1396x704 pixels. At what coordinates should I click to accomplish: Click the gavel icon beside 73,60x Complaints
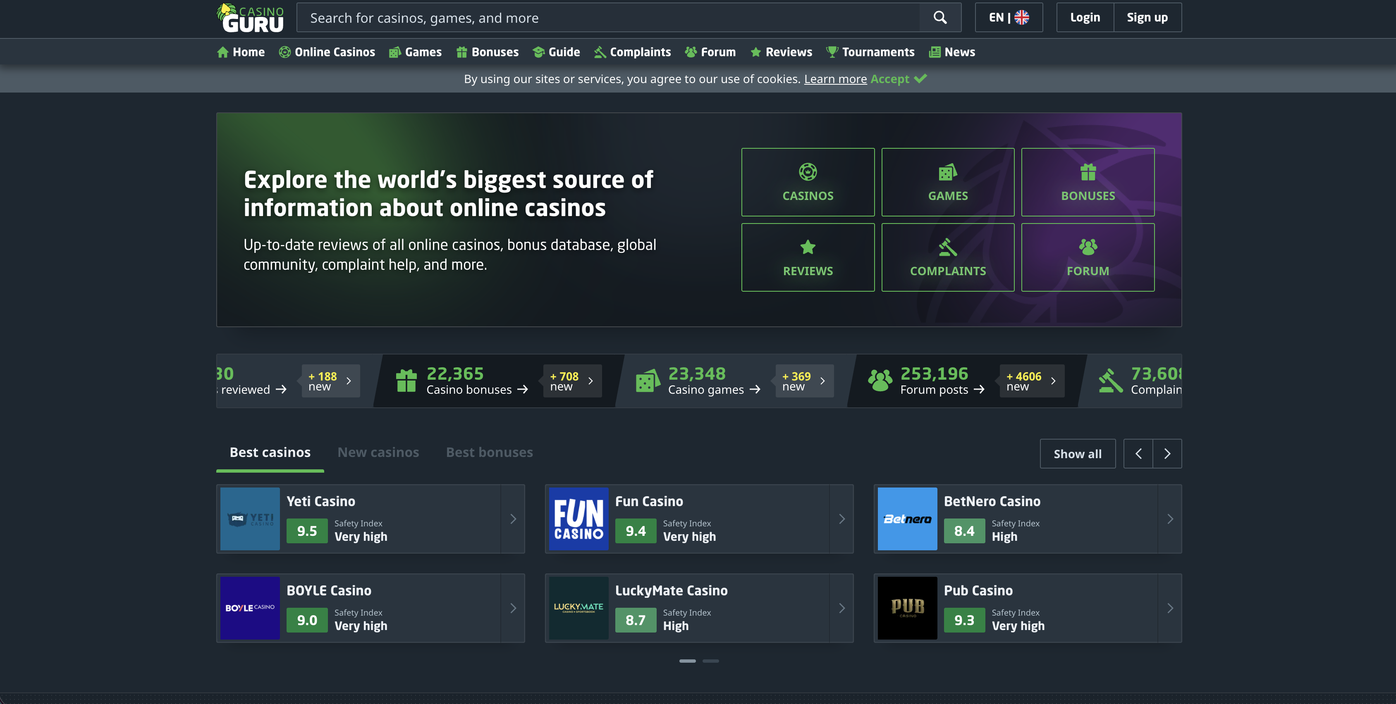pyautogui.click(x=1110, y=380)
